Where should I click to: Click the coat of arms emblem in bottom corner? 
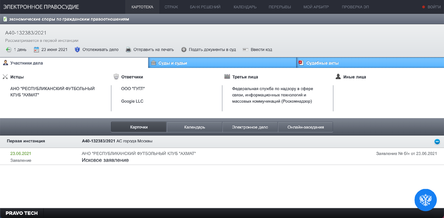(425, 200)
